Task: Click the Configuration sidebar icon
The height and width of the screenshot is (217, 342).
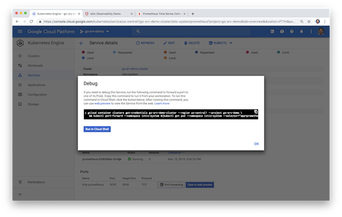Action: [x=20, y=94]
